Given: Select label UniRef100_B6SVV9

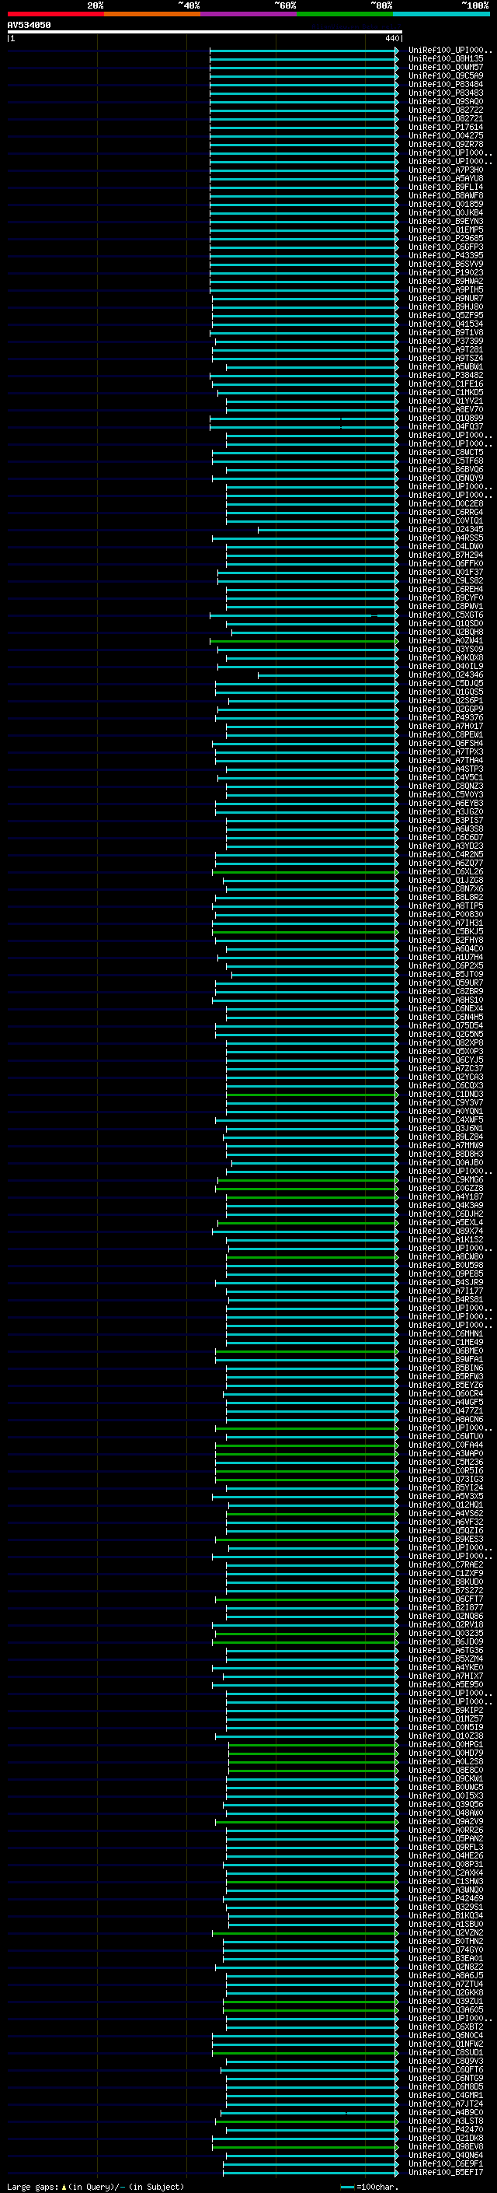Looking at the screenshot, I should (445, 264).
